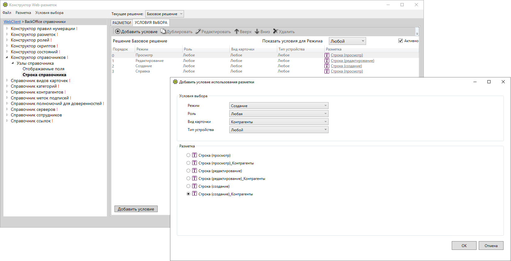Select Конструктор скриптов tree item
This screenshot has width=511, height=261.
(33, 46)
